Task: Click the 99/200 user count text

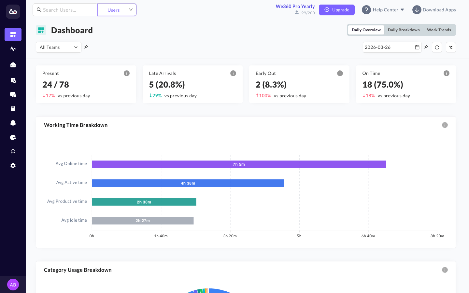Action: click(308, 13)
